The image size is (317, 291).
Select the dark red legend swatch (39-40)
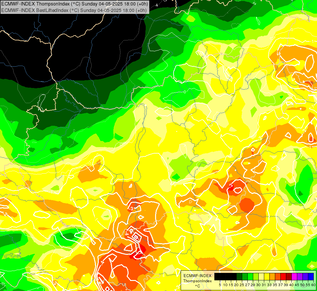(289, 276)
